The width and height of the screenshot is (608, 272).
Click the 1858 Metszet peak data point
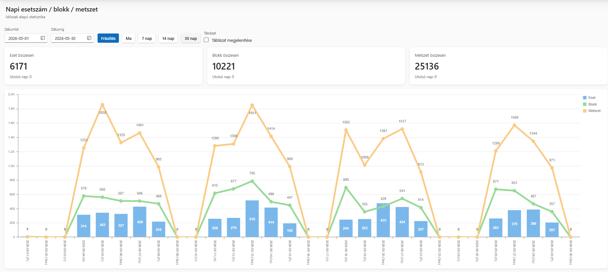[102, 105]
